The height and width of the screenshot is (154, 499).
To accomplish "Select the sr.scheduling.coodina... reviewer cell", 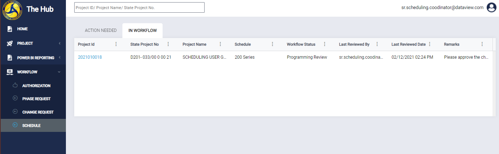I will [361, 57].
